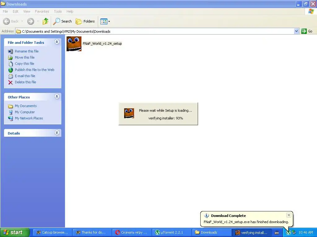
Task: Click the FNaF_World_v1.24_setup file name
Action: [x=102, y=44]
